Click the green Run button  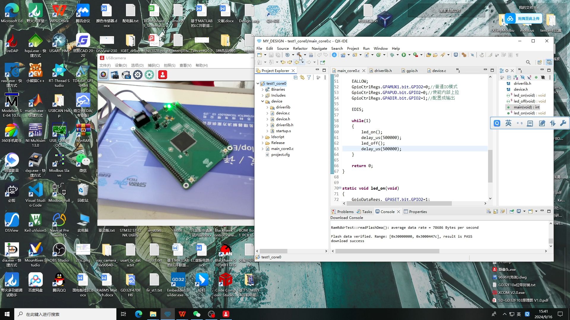tap(403, 55)
